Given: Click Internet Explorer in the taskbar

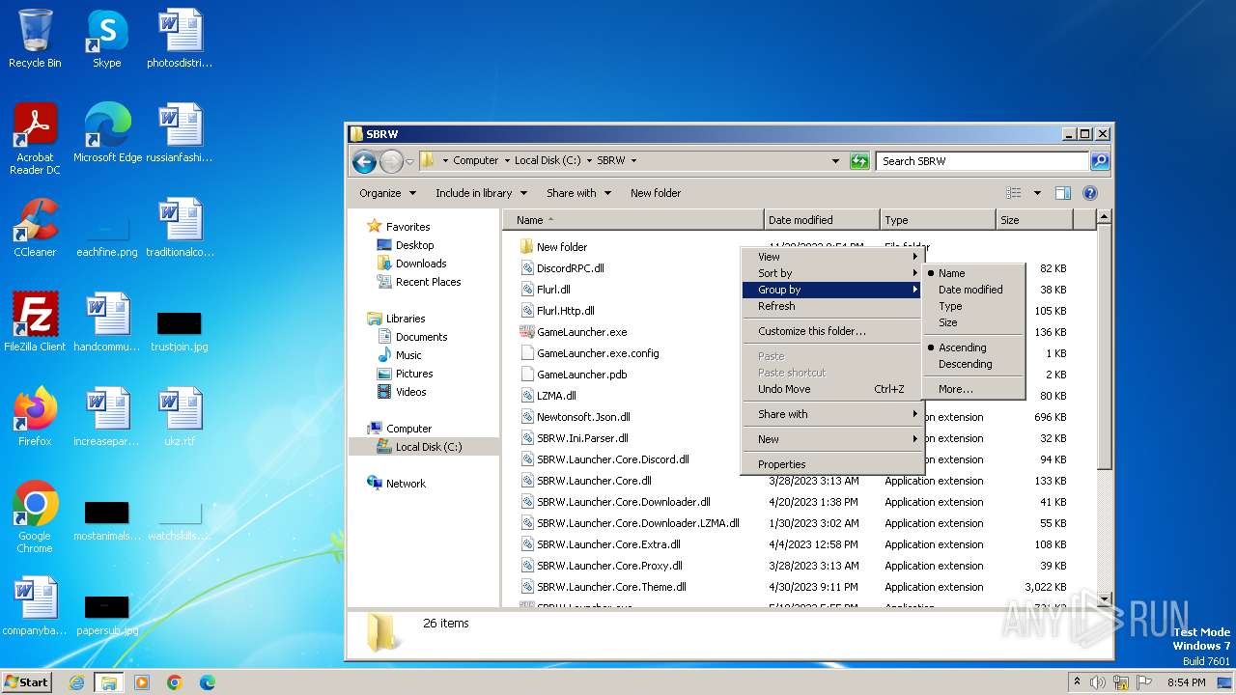Looking at the screenshot, I should 77,682.
